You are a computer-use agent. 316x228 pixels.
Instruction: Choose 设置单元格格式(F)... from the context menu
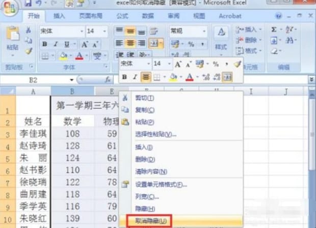[162, 184]
